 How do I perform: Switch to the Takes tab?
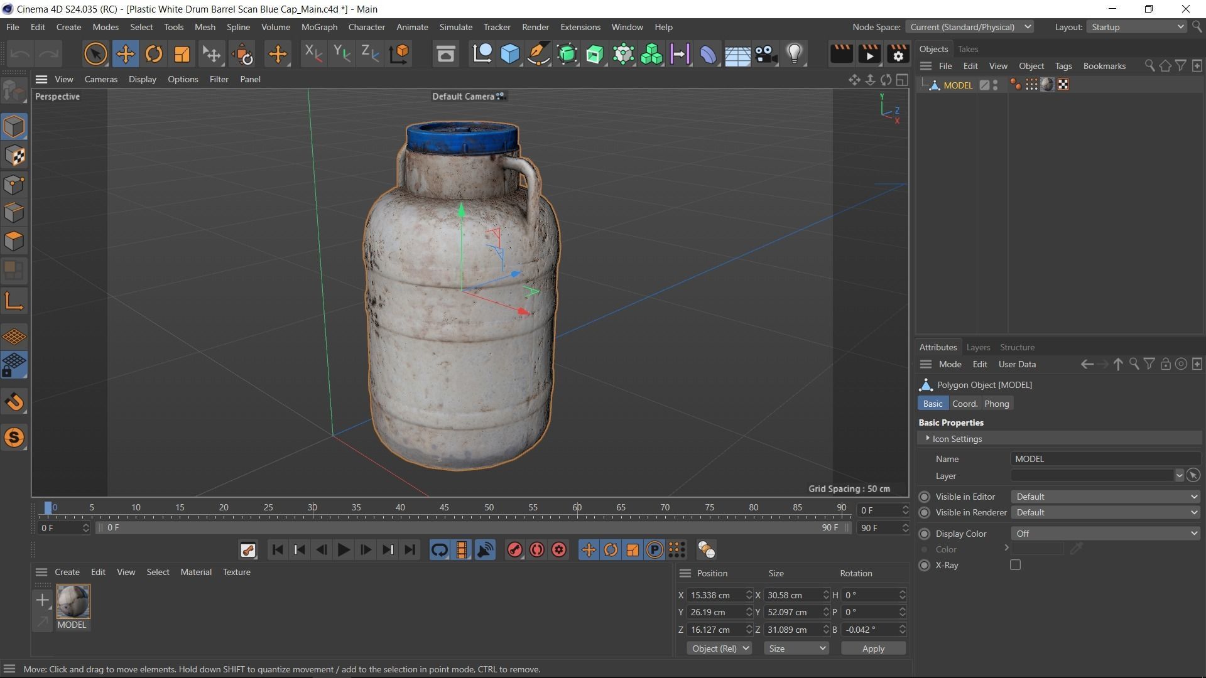(967, 49)
